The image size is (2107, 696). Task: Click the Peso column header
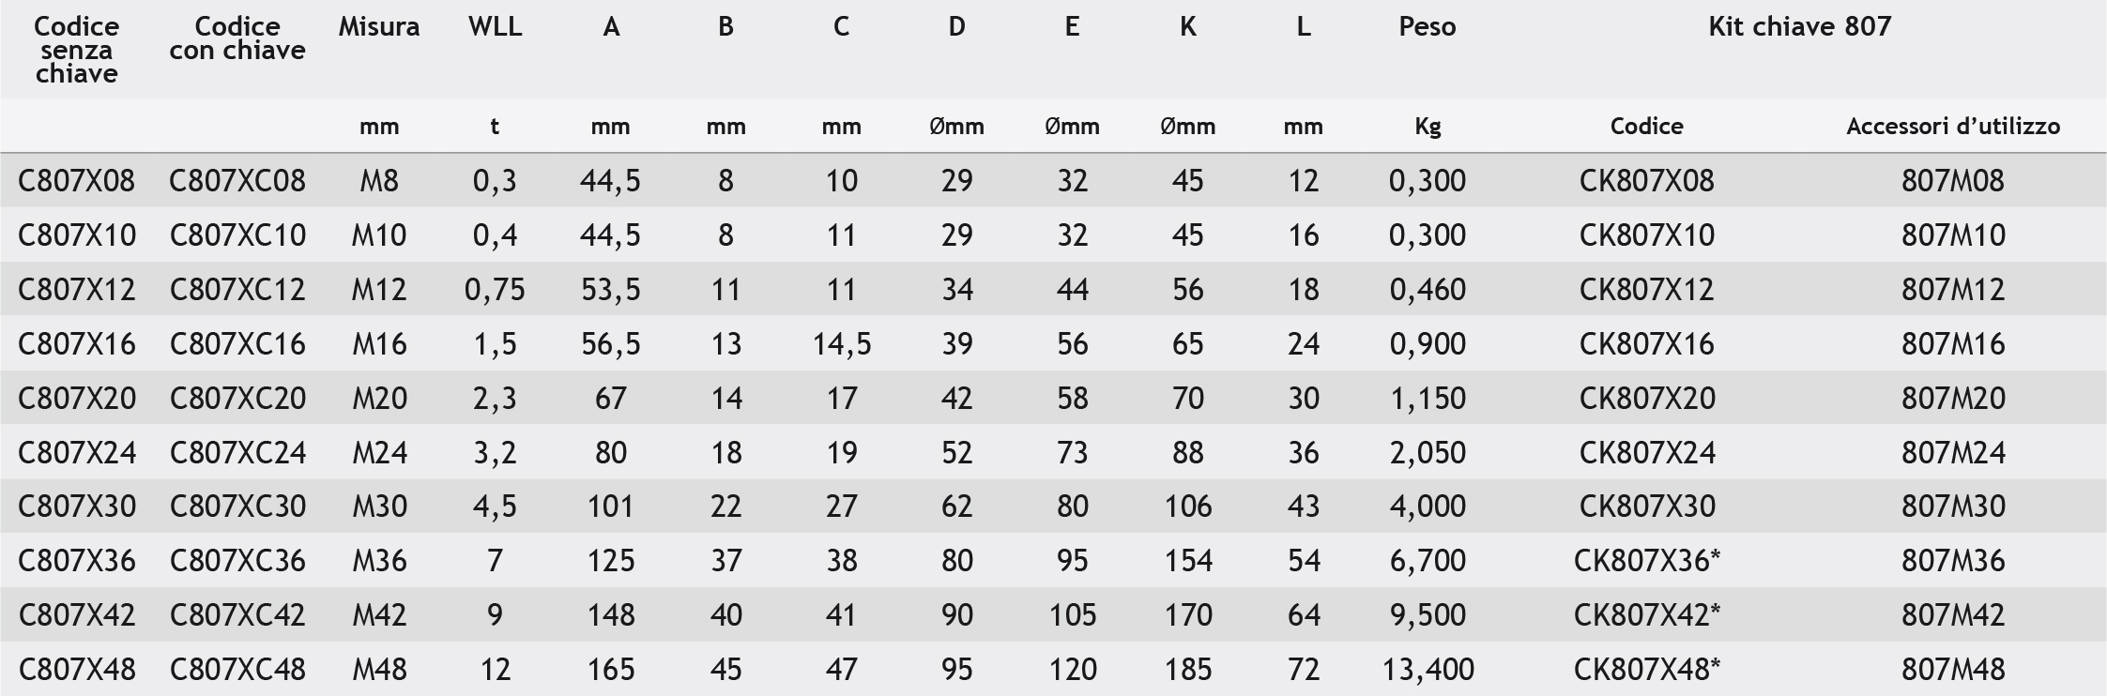(x=1427, y=26)
